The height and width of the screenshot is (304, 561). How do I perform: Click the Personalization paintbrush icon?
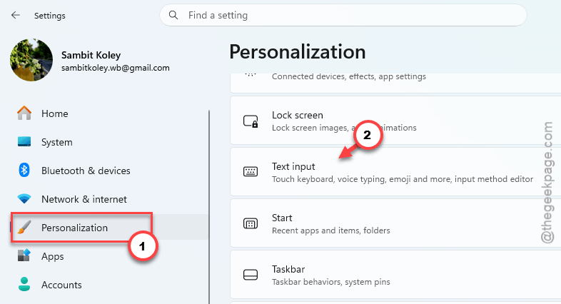[24, 228]
